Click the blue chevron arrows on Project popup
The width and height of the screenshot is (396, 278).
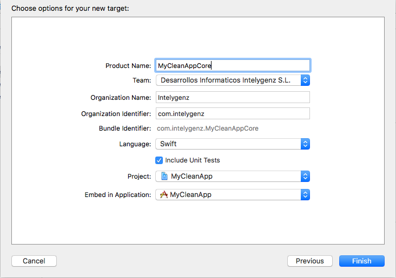(x=305, y=177)
